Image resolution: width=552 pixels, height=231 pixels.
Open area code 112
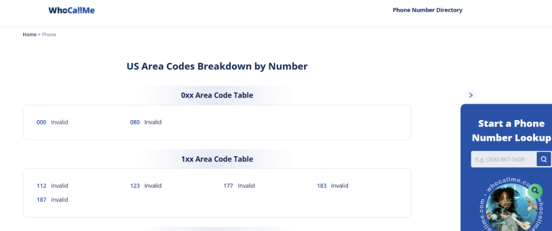coord(41,186)
